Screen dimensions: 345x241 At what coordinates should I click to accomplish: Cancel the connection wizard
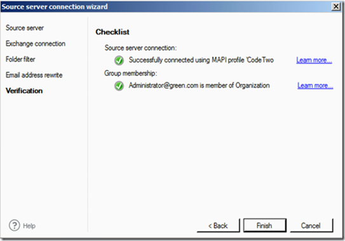pos(311,225)
